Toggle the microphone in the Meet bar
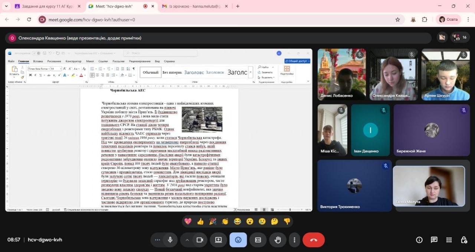 [170, 240]
